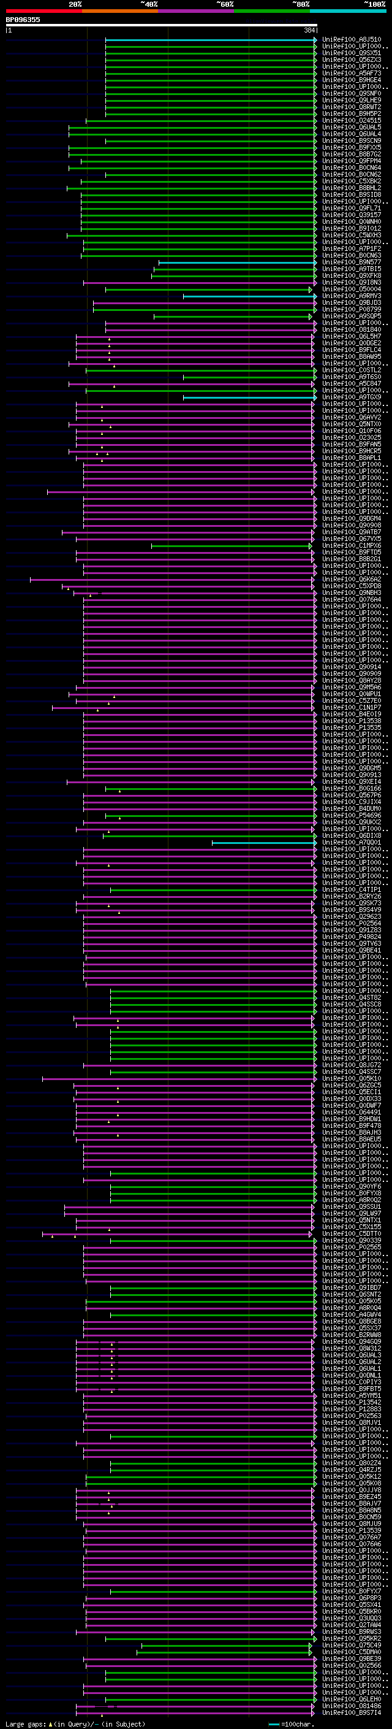Screen dimensions: 392x1729
Task: Click hit label UniRef100_B9FLC4
Action: (351, 350)
